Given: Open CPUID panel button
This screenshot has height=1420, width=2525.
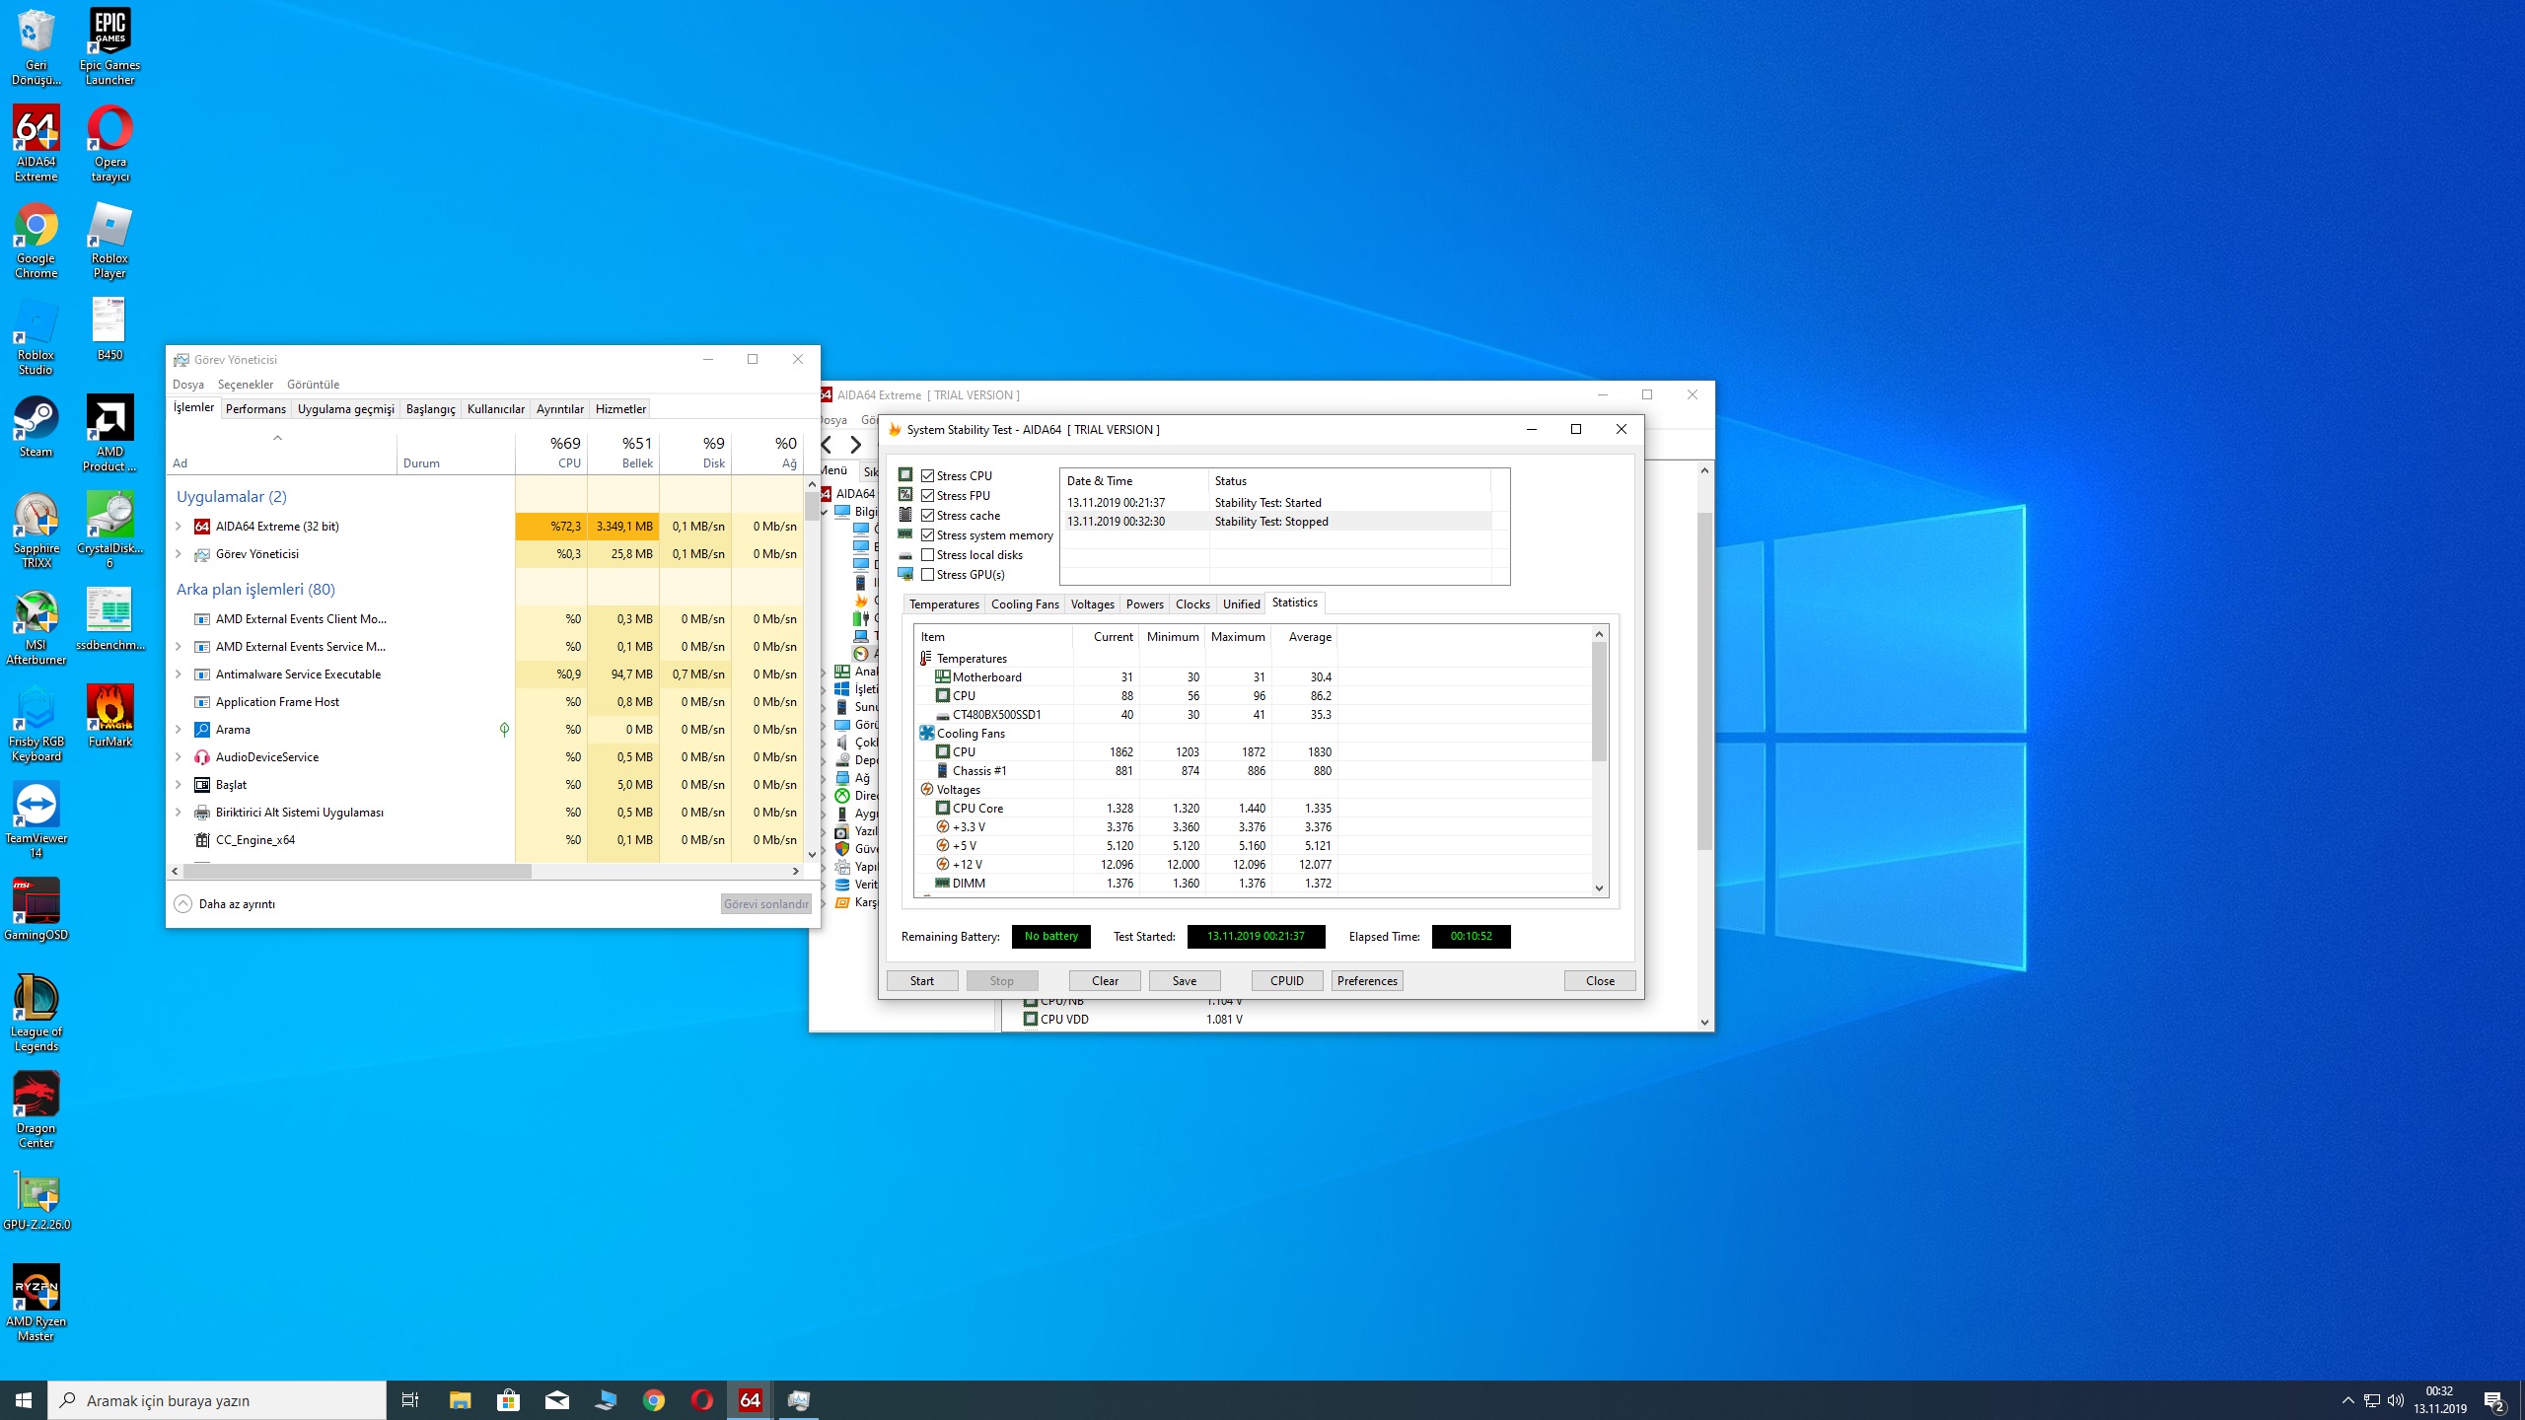Looking at the screenshot, I should click(1287, 981).
